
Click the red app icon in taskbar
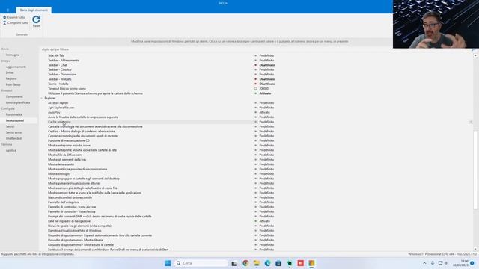(301, 263)
